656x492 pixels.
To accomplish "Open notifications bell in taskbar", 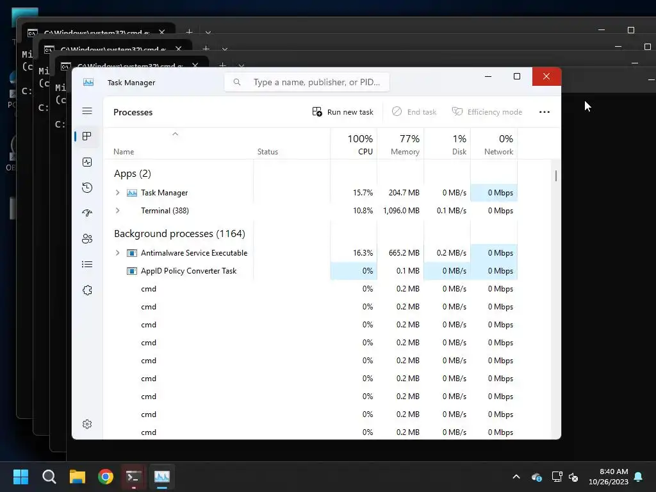I will (x=639, y=477).
